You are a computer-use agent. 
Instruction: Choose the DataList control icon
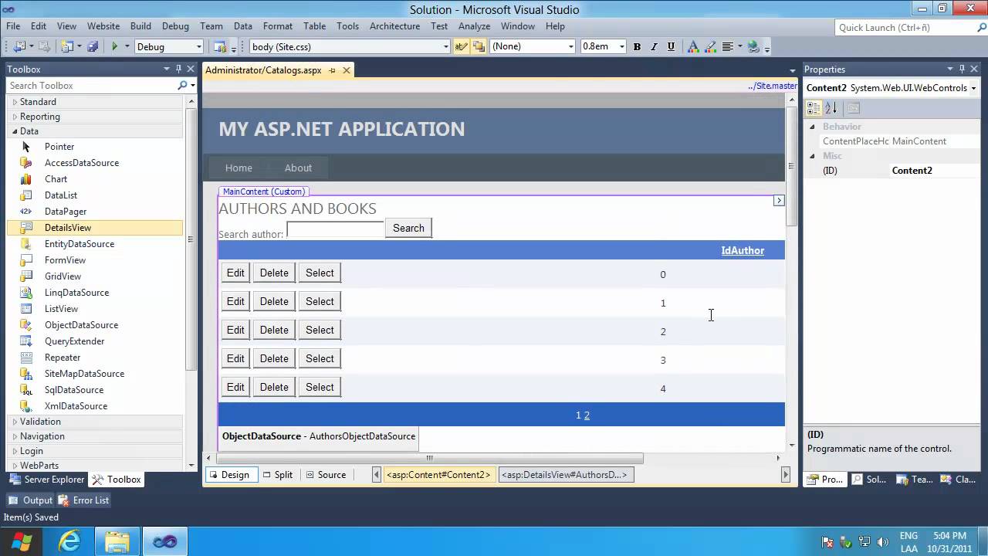click(26, 195)
